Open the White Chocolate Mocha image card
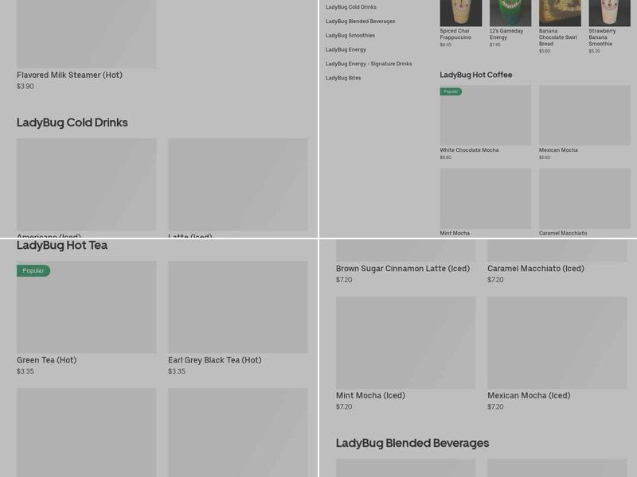The width and height of the screenshot is (637, 477). (x=486, y=115)
